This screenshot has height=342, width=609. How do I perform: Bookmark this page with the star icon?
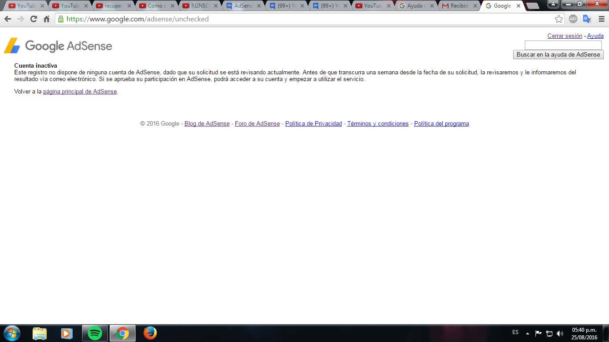pos(559,19)
